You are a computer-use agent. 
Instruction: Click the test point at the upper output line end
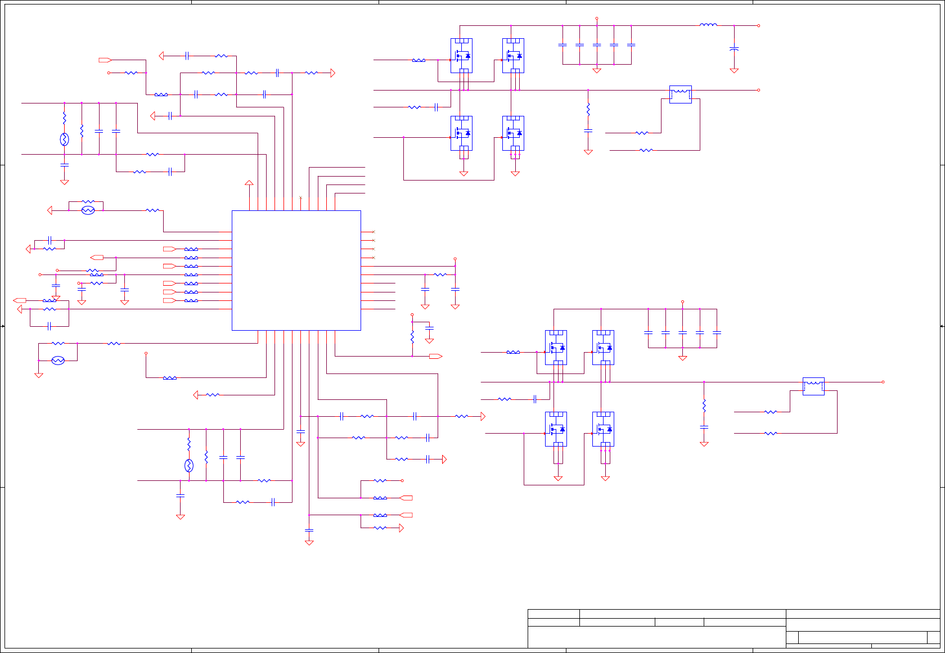point(759,90)
